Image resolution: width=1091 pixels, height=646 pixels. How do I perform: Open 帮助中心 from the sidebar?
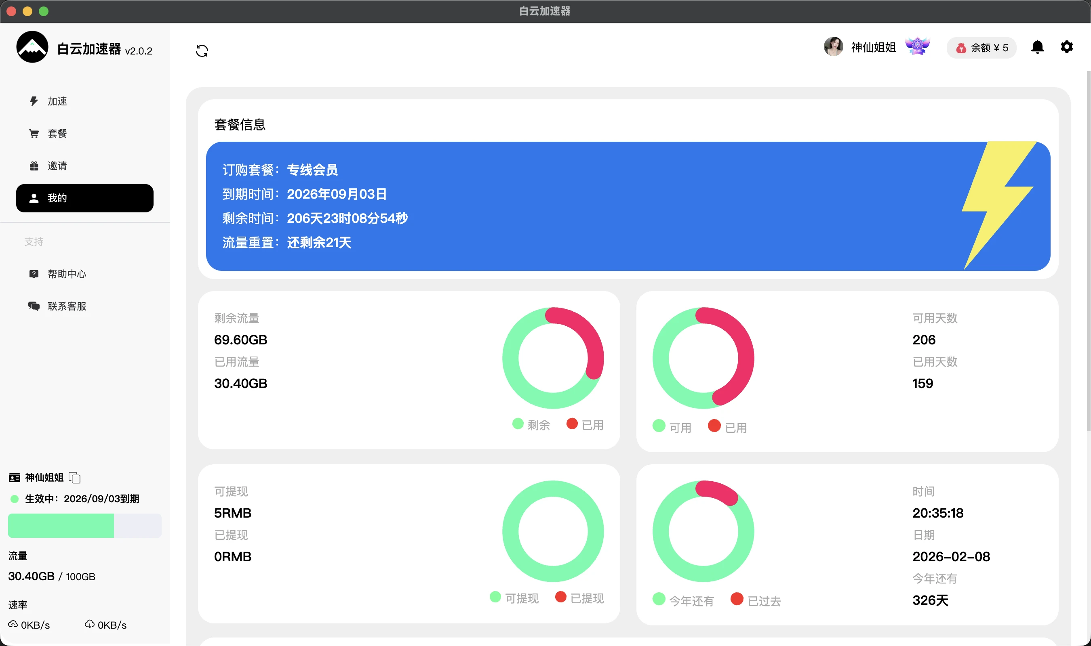(x=66, y=274)
